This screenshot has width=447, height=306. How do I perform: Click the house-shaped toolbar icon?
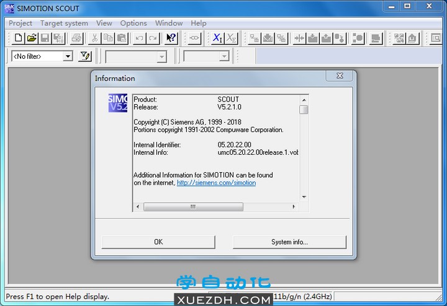click(412, 38)
